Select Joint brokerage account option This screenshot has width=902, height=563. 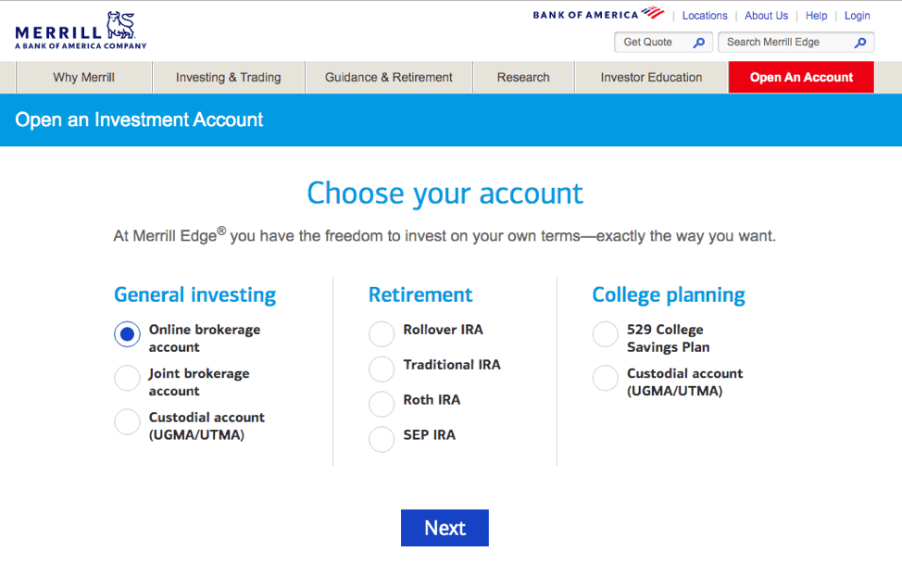[127, 378]
